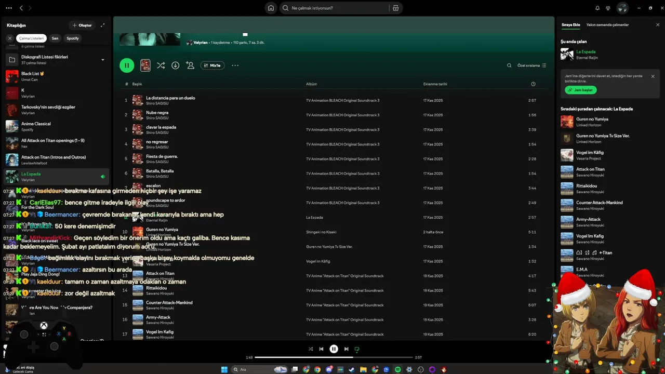Click the Oluştur create button
The height and width of the screenshot is (374, 665).
pyautogui.click(x=82, y=25)
